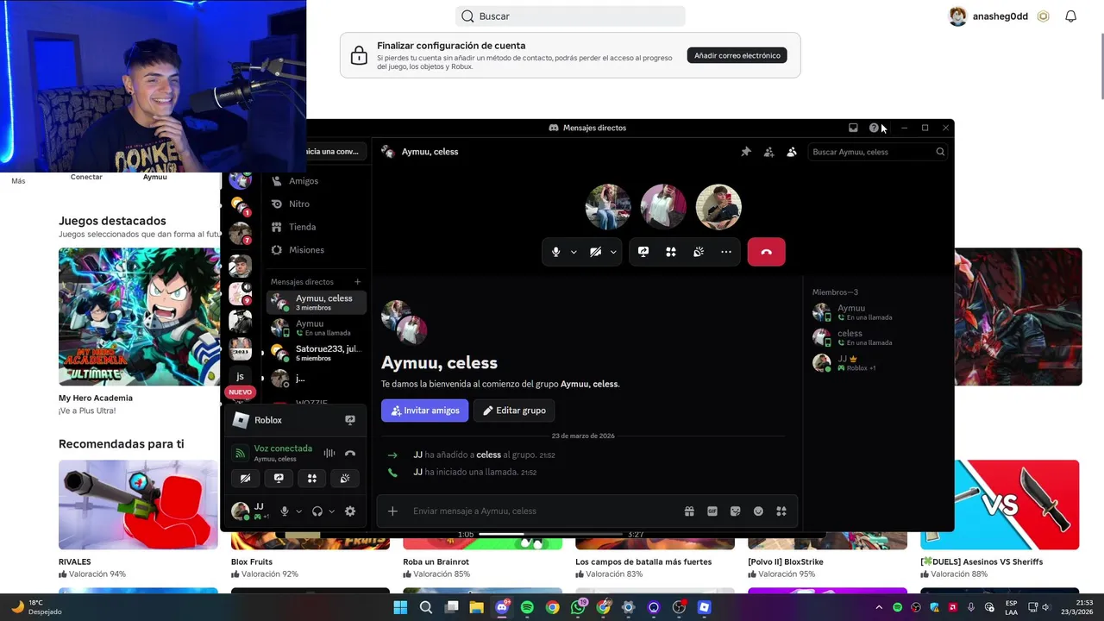Send a gift using the gift icon
1104x621 pixels.
pos(689,511)
